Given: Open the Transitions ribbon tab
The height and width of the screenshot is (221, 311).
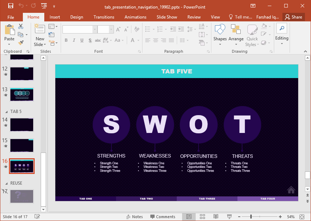Looking at the screenshot, I should point(104,17).
